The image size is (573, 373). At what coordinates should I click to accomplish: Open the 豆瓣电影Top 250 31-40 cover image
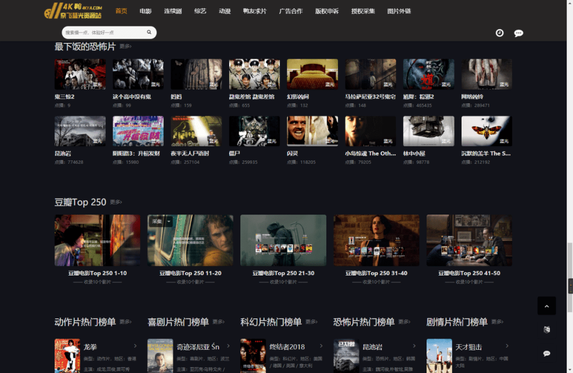pos(376,240)
